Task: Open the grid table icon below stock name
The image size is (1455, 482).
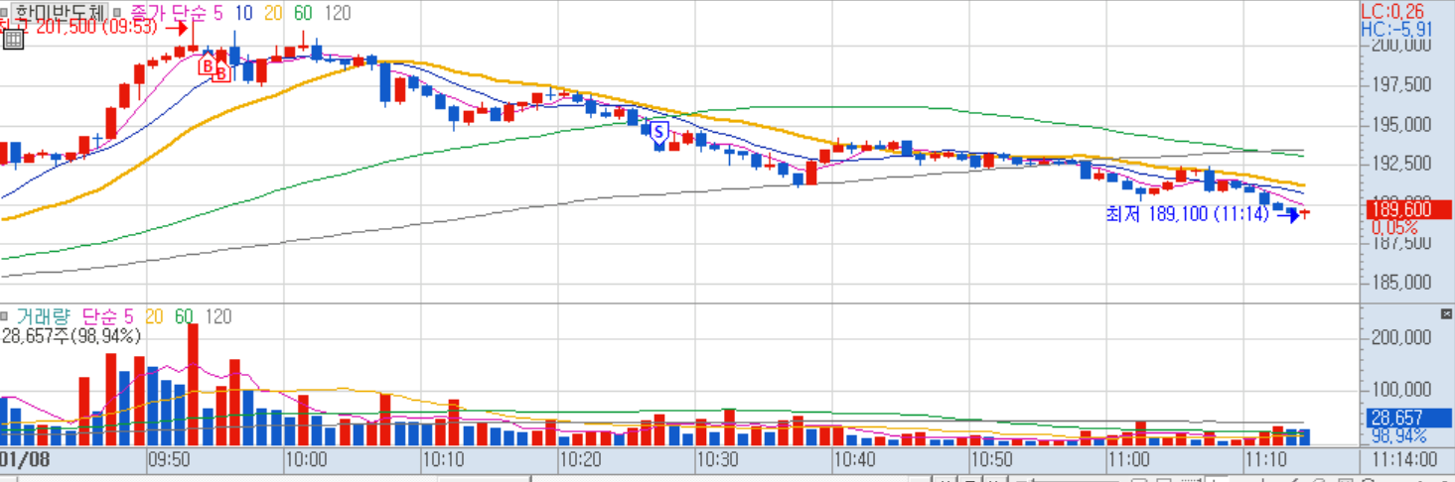Action: 13,39
